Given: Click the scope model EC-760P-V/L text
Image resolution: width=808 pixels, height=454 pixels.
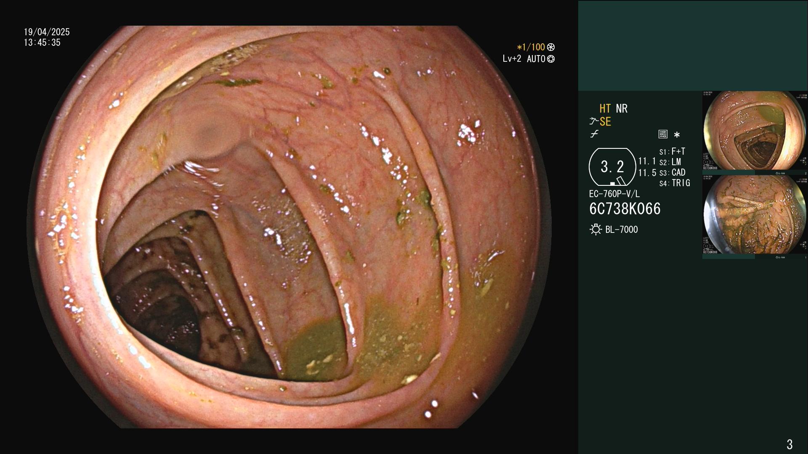Looking at the screenshot, I should [x=614, y=194].
